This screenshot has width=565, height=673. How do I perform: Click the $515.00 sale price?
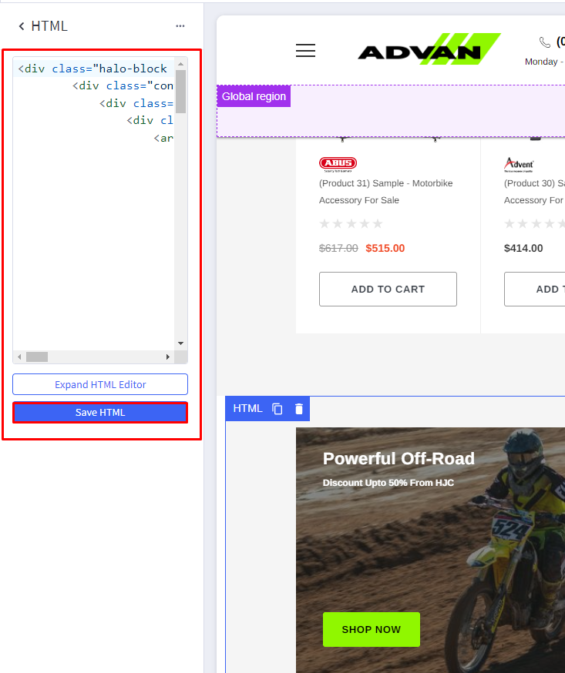(x=385, y=248)
